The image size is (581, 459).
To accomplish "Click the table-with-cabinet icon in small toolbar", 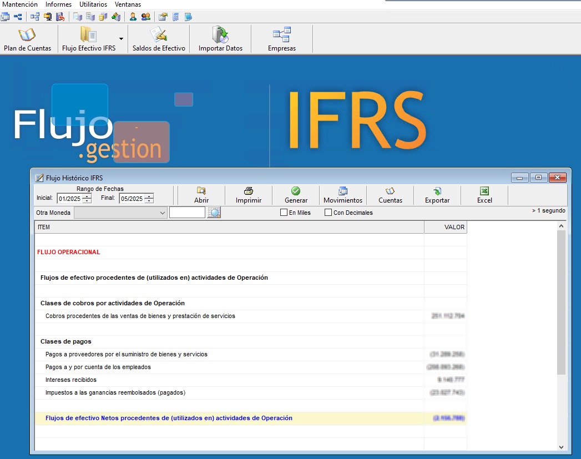I will (x=90, y=17).
